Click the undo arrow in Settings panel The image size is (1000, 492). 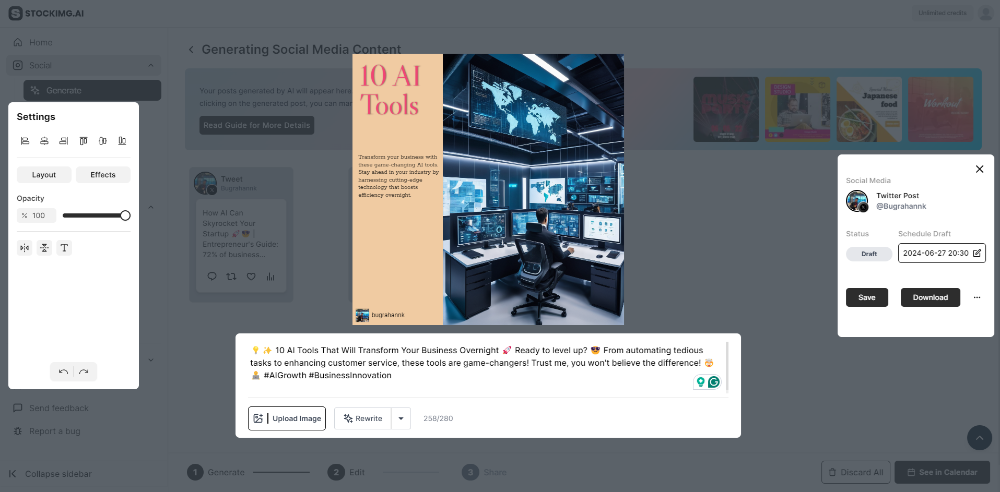click(63, 371)
